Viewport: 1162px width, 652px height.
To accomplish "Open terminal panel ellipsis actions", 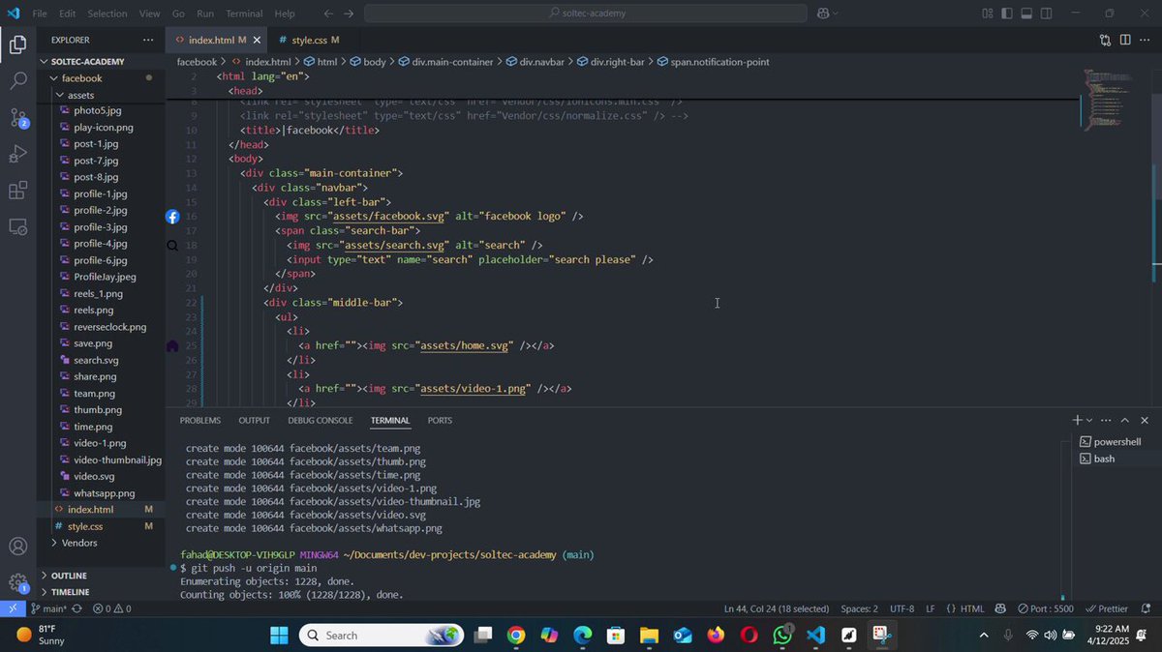I will click(1106, 420).
